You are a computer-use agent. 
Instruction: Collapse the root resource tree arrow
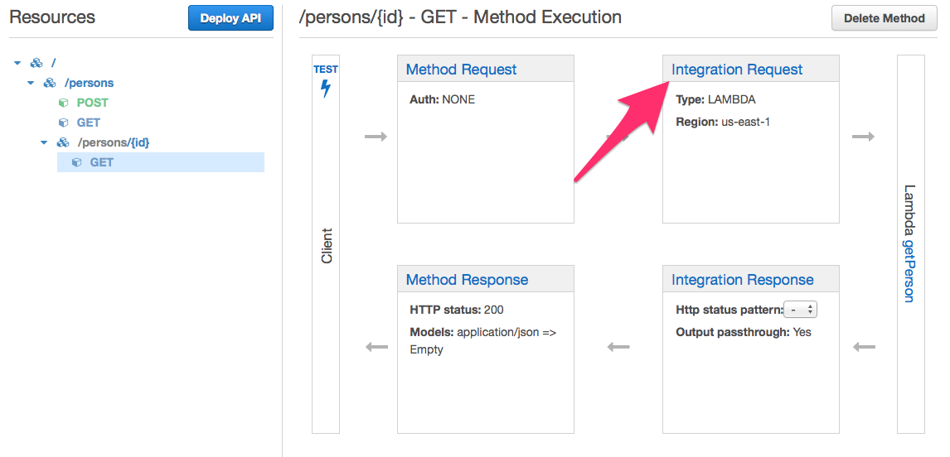(x=17, y=63)
